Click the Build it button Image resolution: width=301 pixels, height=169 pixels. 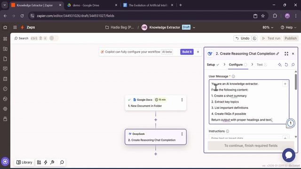coord(187,52)
